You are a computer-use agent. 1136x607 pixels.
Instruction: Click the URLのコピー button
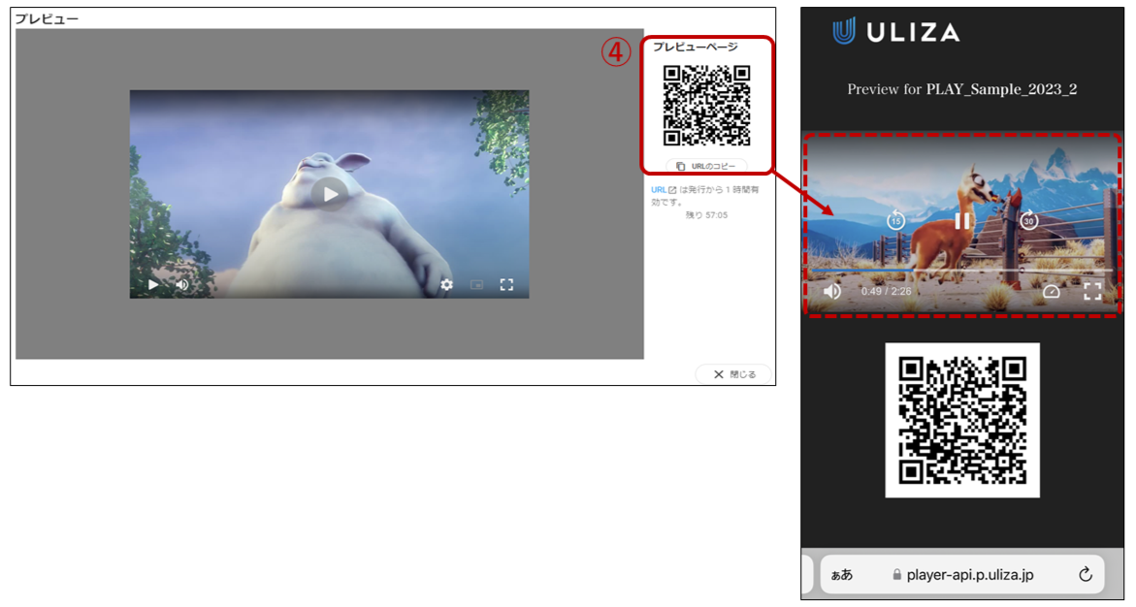706,166
